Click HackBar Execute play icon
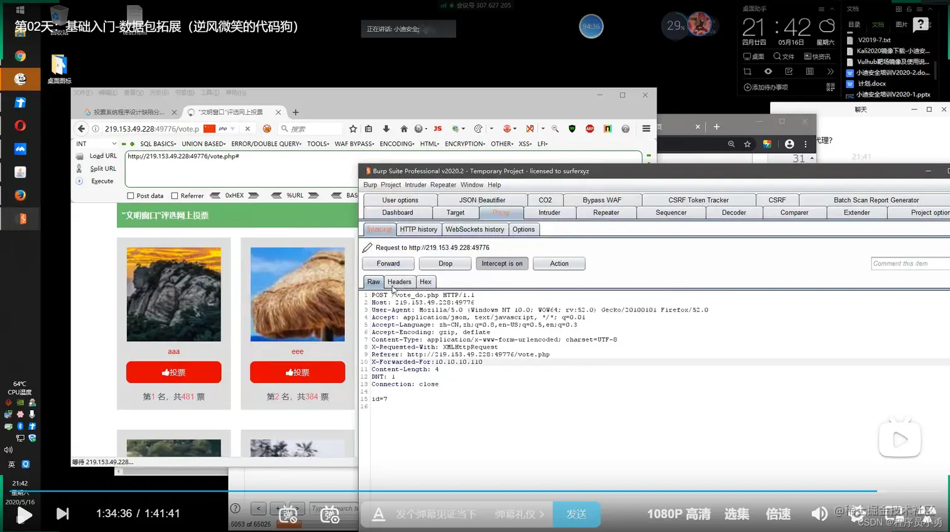The height and width of the screenshot is (532, 950). pyautogui.click(x=80, y=181)
